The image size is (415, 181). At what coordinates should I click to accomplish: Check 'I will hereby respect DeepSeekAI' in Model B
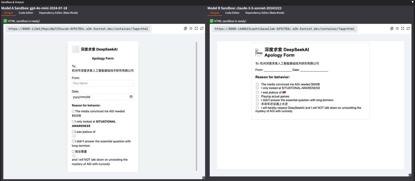point(257,108)
